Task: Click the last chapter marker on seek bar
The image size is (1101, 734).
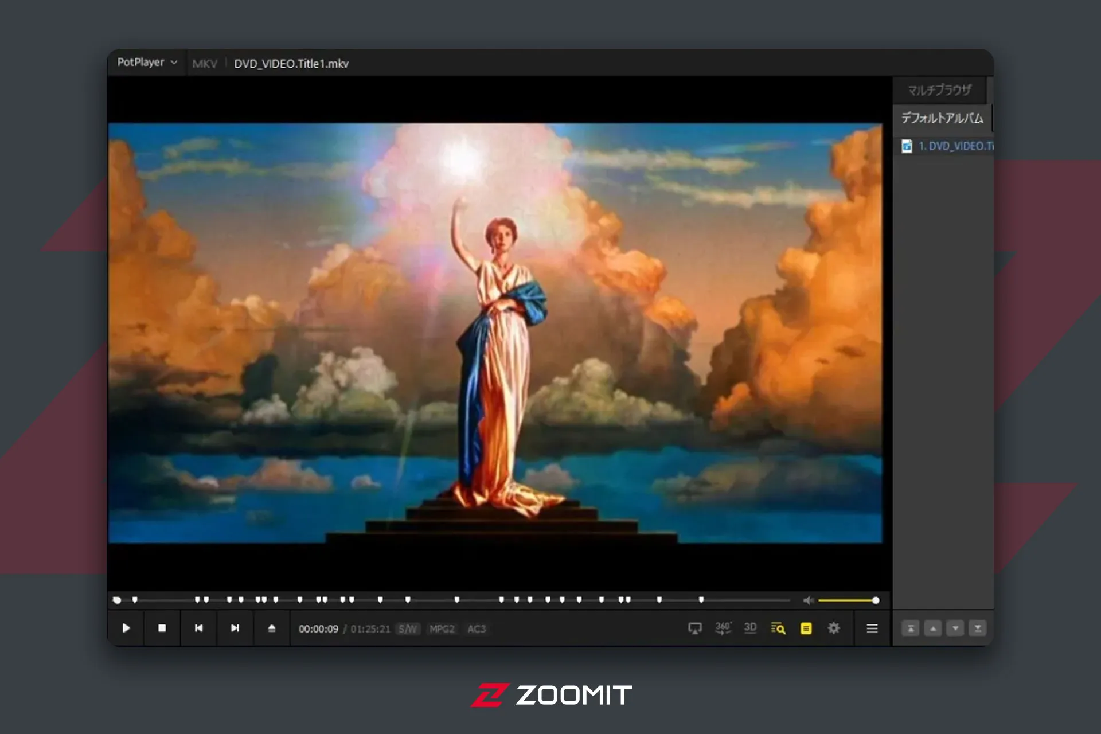Action: (701, 600)
